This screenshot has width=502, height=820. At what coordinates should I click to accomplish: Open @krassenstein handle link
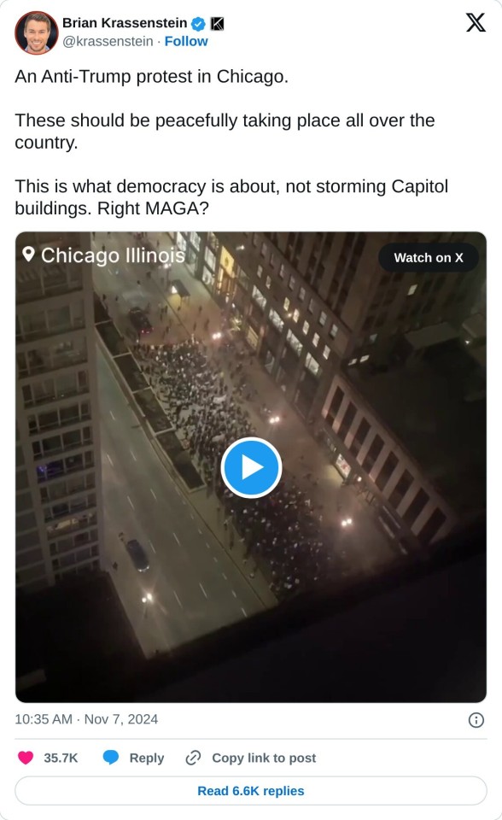(108, 41)
